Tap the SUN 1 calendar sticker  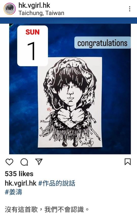[32, 46]
